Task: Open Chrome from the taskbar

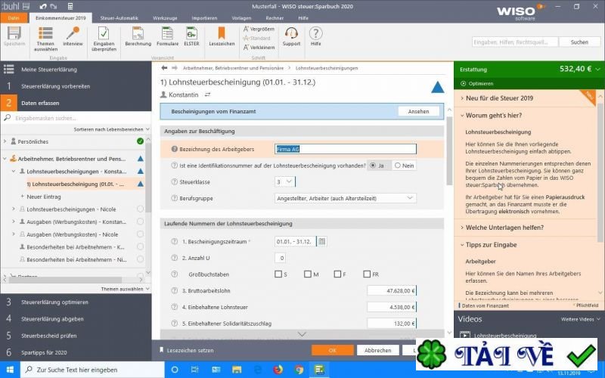Action: 299,370
